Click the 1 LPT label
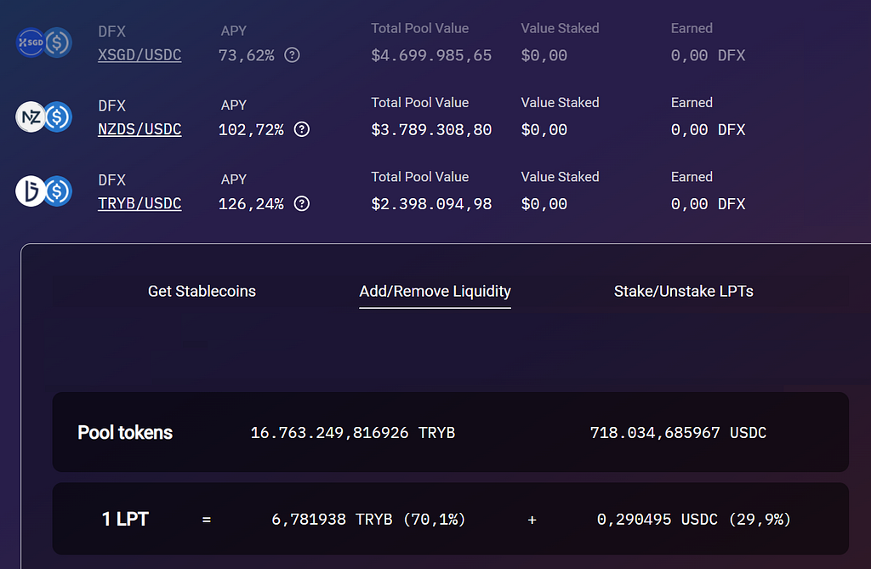 [125, 519]
